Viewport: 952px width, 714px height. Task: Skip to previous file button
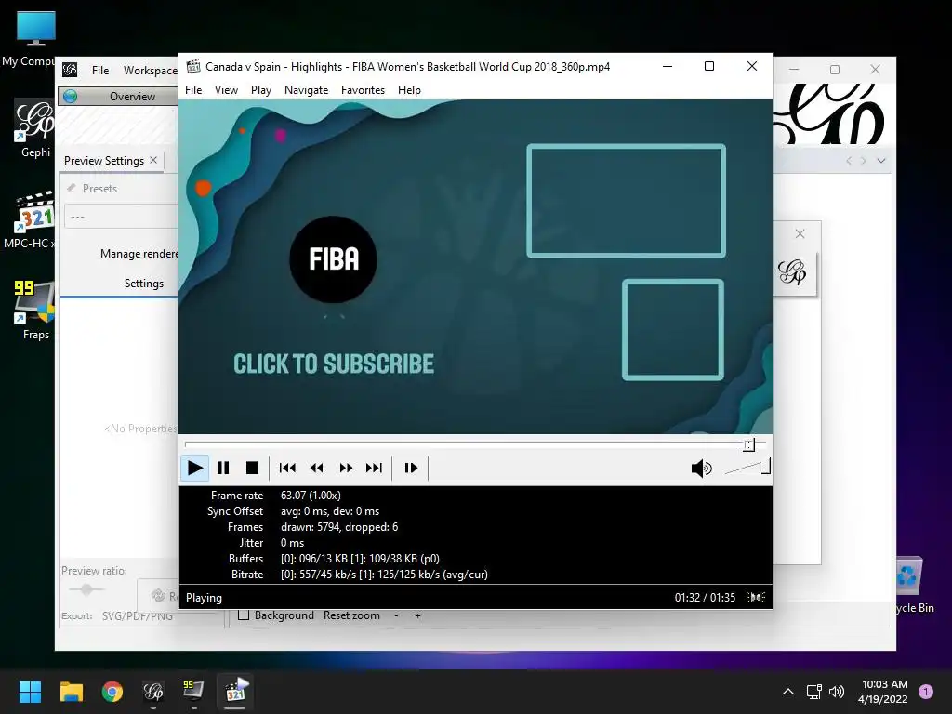tap(287, 468)
